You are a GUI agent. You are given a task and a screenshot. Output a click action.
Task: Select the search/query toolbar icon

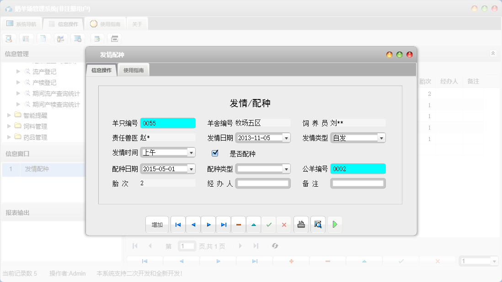[x=9, y=38]
